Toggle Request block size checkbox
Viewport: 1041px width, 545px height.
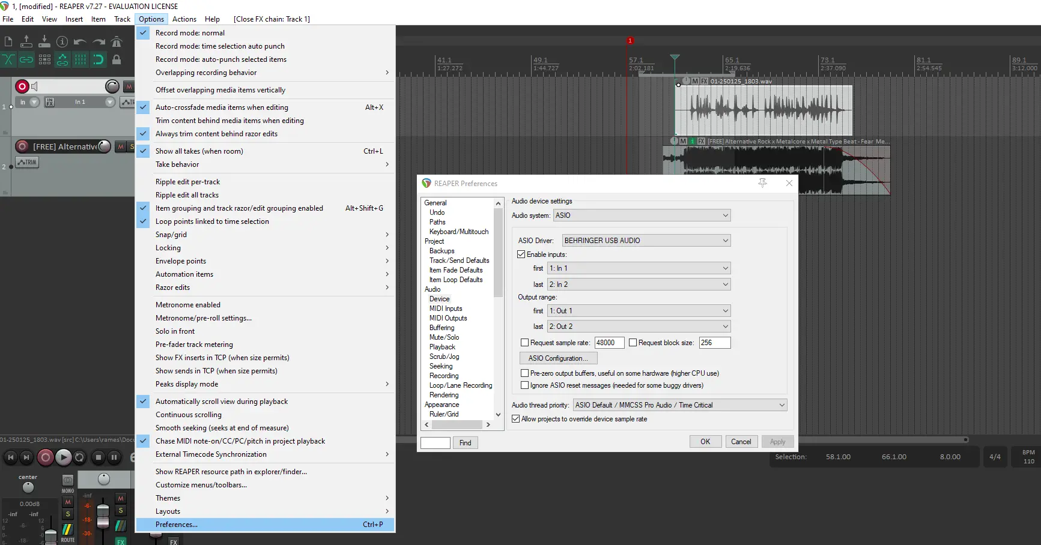(x=633, y=343)
